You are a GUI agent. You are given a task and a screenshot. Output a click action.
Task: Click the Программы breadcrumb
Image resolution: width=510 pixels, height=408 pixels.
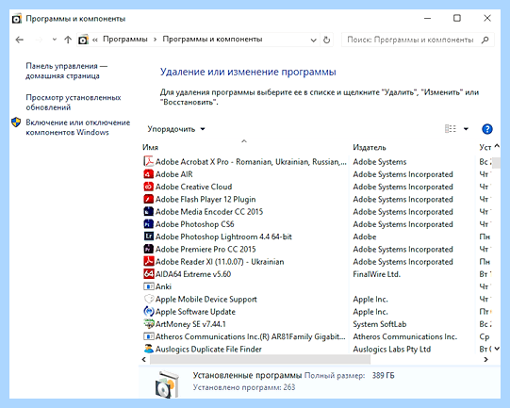pos(125,40)
